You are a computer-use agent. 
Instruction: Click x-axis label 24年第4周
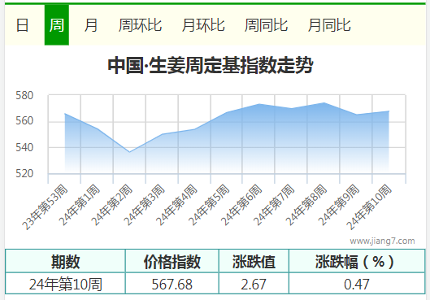click(176, 205)
